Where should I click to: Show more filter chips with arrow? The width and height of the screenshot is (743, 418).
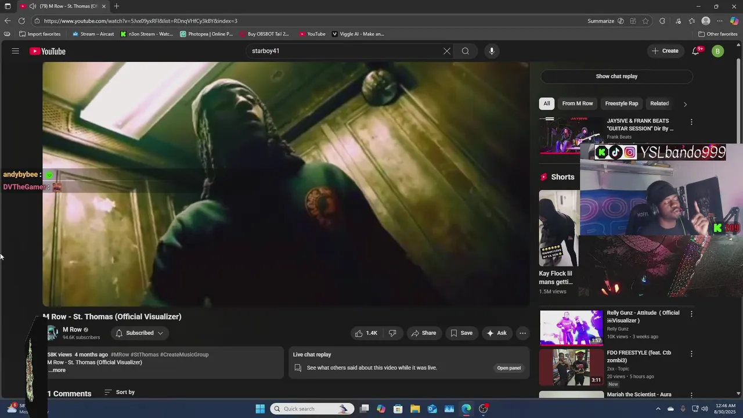tap(685, 104)
